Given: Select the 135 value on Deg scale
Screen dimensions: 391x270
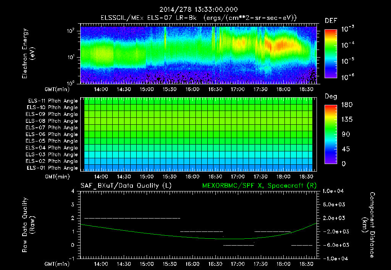Looking at the screenshot, I should (x=347, y=120).
